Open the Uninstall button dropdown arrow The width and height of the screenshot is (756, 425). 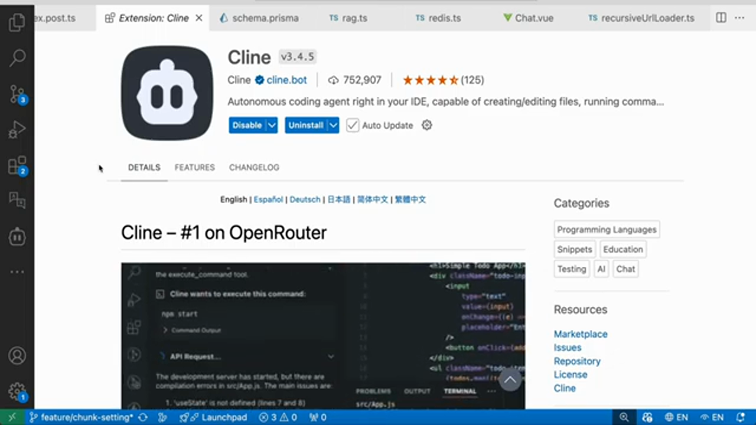point(333,125)
